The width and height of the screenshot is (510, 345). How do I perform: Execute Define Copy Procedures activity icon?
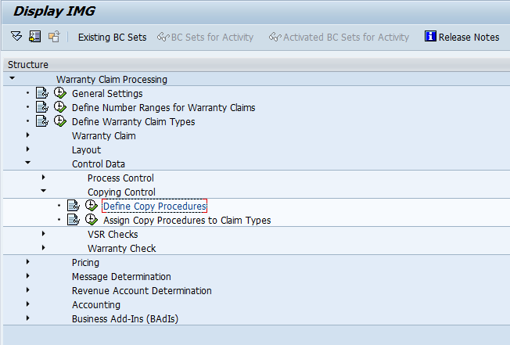point(92,206)
